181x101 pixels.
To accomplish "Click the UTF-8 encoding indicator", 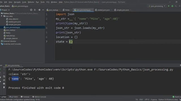I will click(147, 100).
